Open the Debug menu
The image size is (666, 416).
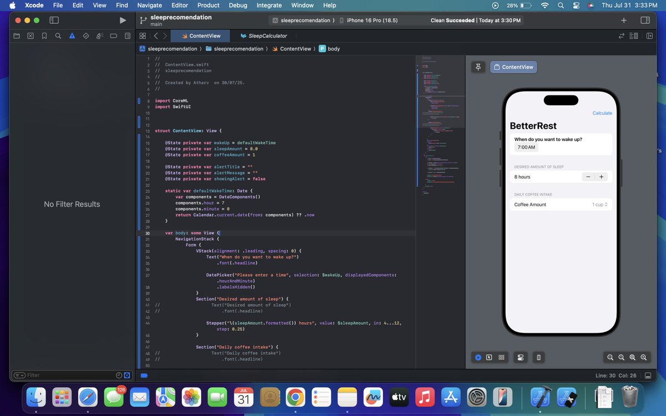238,5
